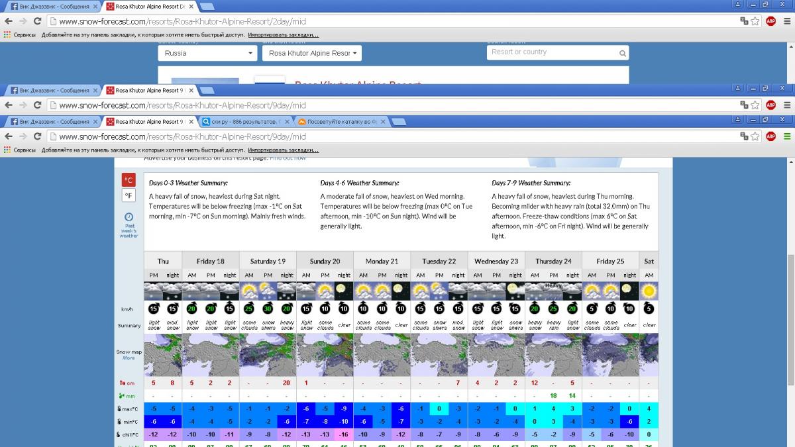Open the Rosa Khutor Alpine Resort dropdown
The height and width of the screenshot is (447, 795).
312,53
